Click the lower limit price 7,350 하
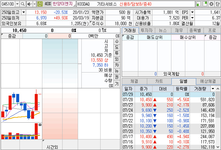The width and height of the screenshot is (221, 150). 100,65
